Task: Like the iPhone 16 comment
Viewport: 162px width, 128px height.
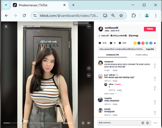Action: tap(155, 65)
